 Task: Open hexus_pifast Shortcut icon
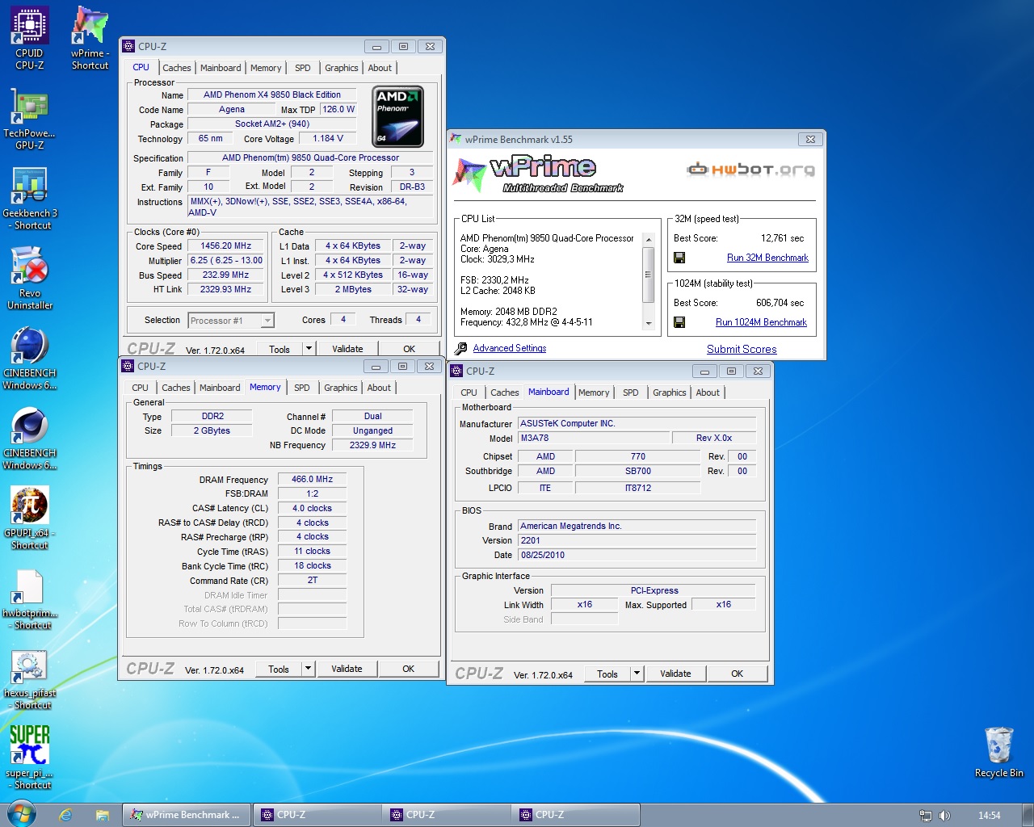click(30, 678)
